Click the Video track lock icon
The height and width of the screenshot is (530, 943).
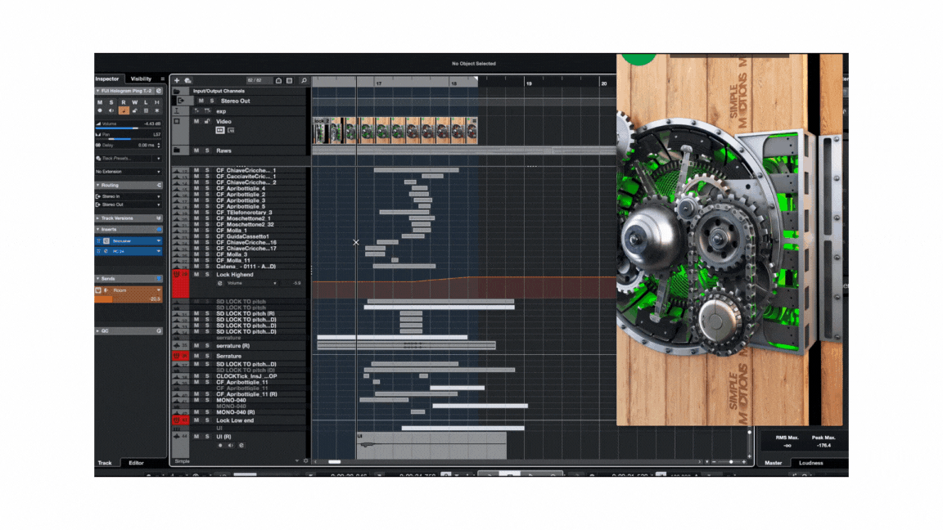tap(207, 121)
